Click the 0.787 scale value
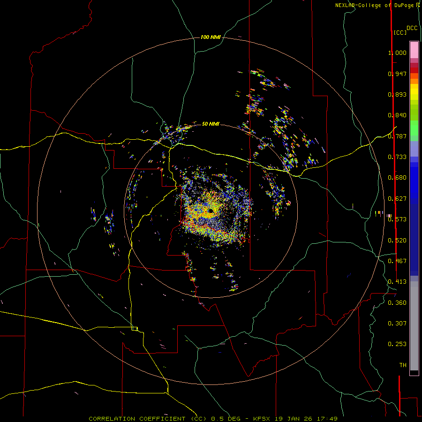The image size is (422, 422). (397, 136)
